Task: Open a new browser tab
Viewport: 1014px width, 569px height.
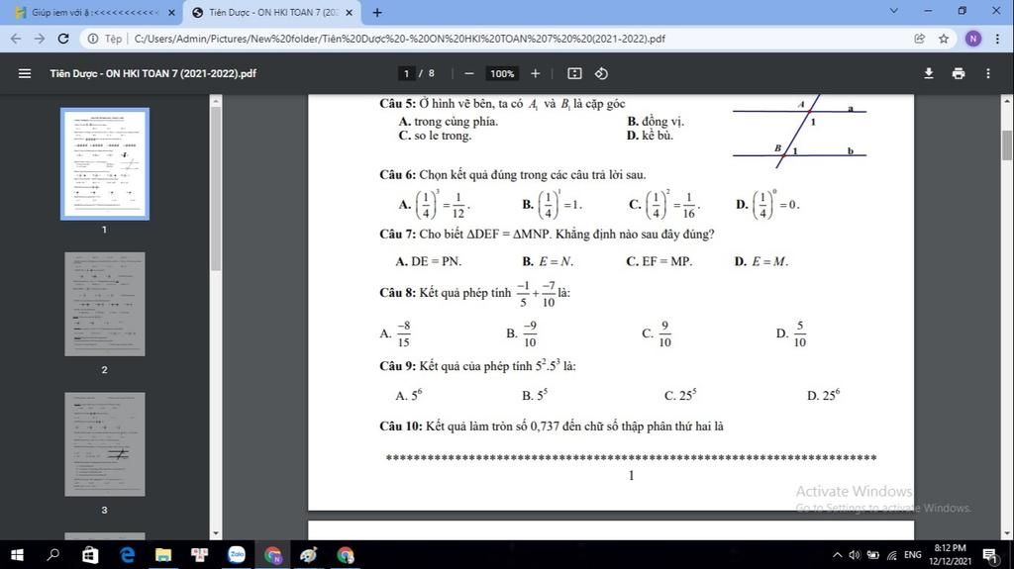Action: click(x=377, y=12)
